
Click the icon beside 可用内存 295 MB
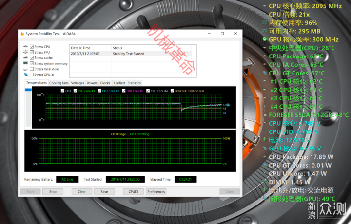[x=265, y=31]
